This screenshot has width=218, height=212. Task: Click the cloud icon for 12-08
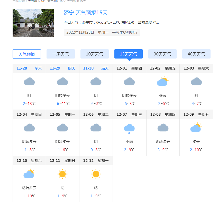tap(163, 128)
